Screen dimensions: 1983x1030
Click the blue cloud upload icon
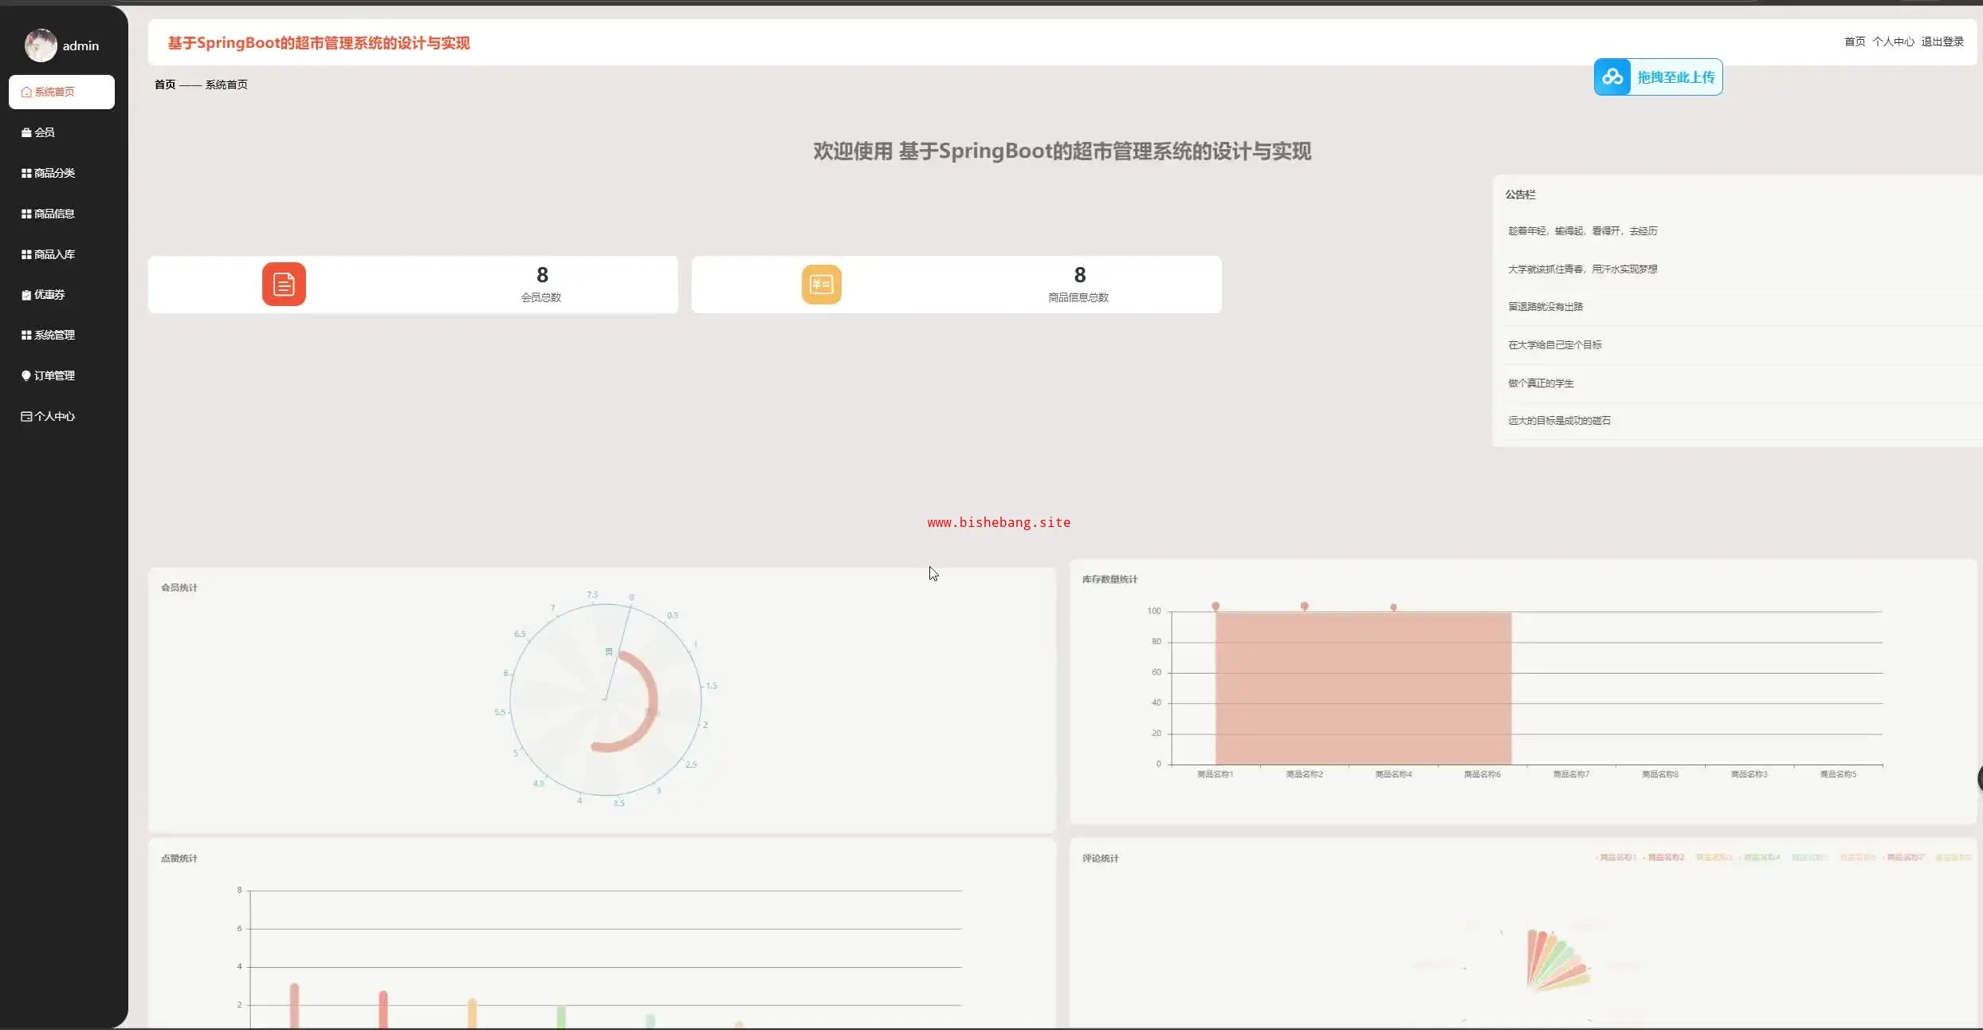coord(1612,77)
